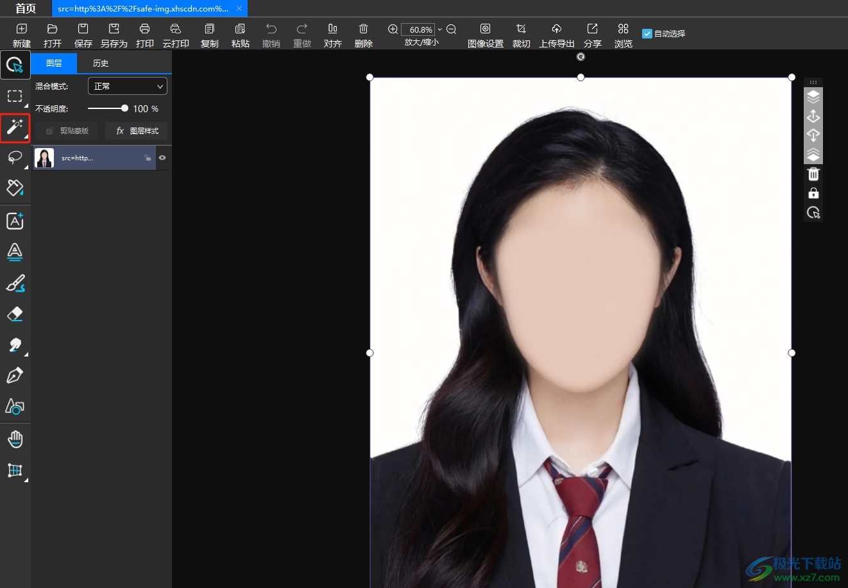The height and width of the screenshot is (588, 848).
Task: Select the move/selection cursor tool
Action: click(x=15, y=65)
